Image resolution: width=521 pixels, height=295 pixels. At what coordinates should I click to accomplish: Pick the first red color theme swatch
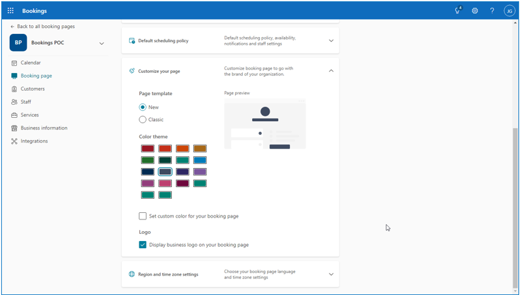(x=148, y=148)
